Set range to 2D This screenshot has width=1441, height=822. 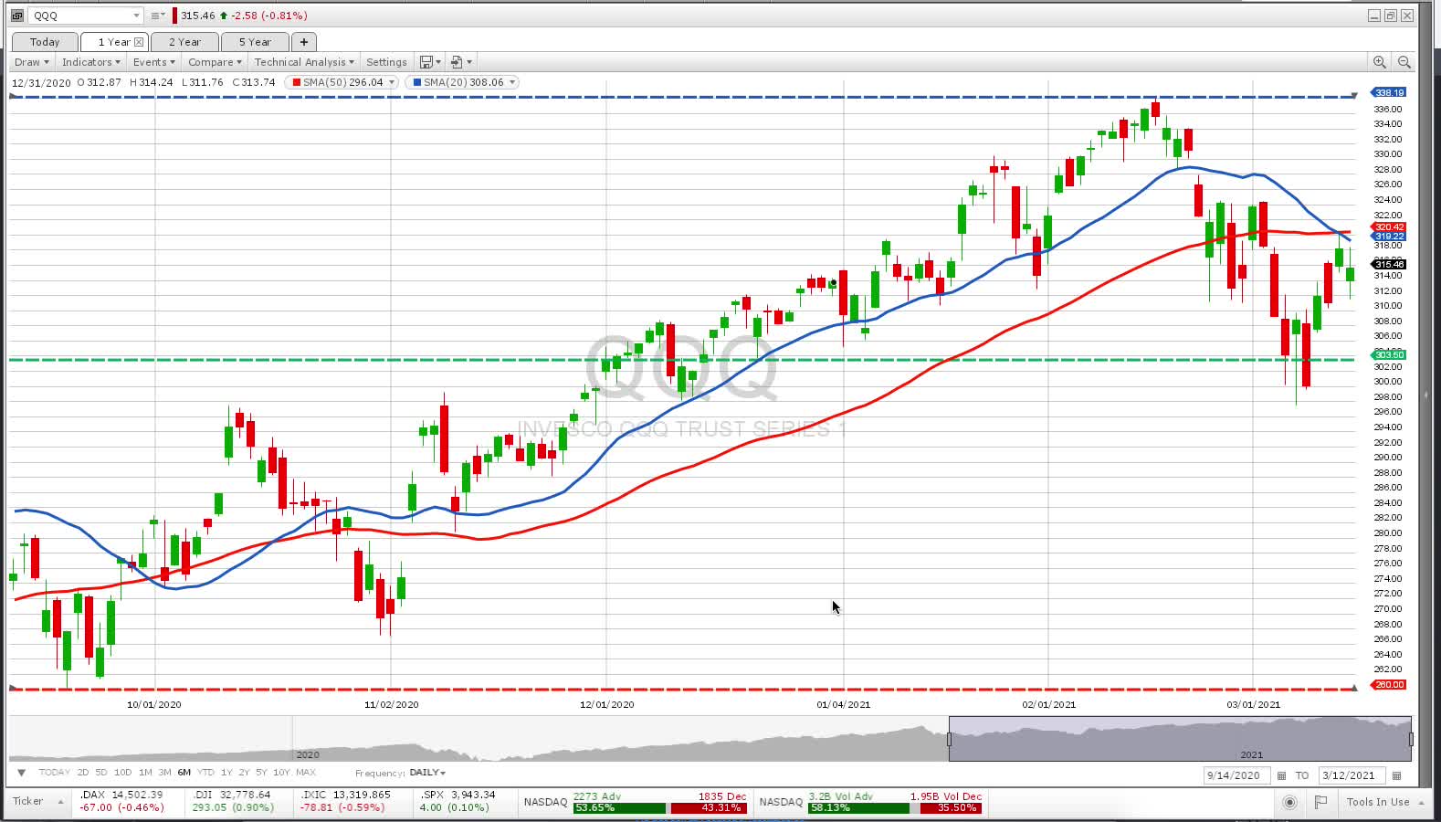pos(83,773)
